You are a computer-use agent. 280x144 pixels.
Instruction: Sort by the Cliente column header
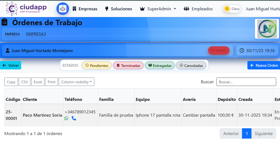(x=42, y=96)
